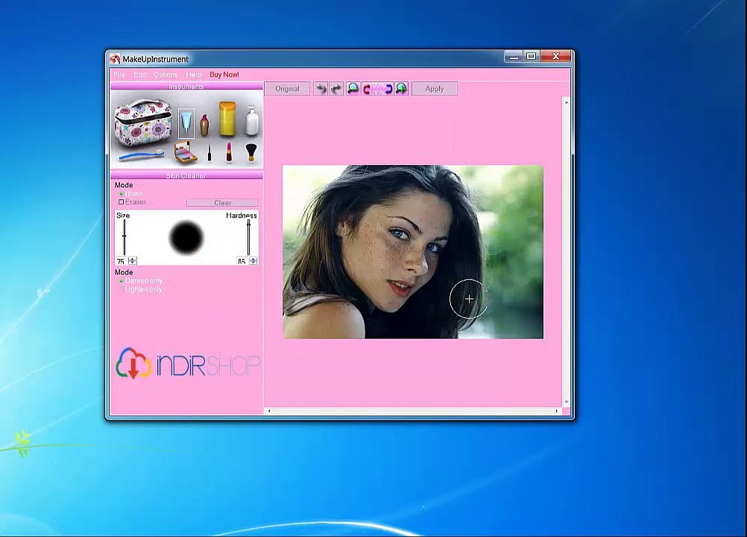The image size is (747, 537).
Task: Click the Size slider track
Action: click(x=125, y=237)
